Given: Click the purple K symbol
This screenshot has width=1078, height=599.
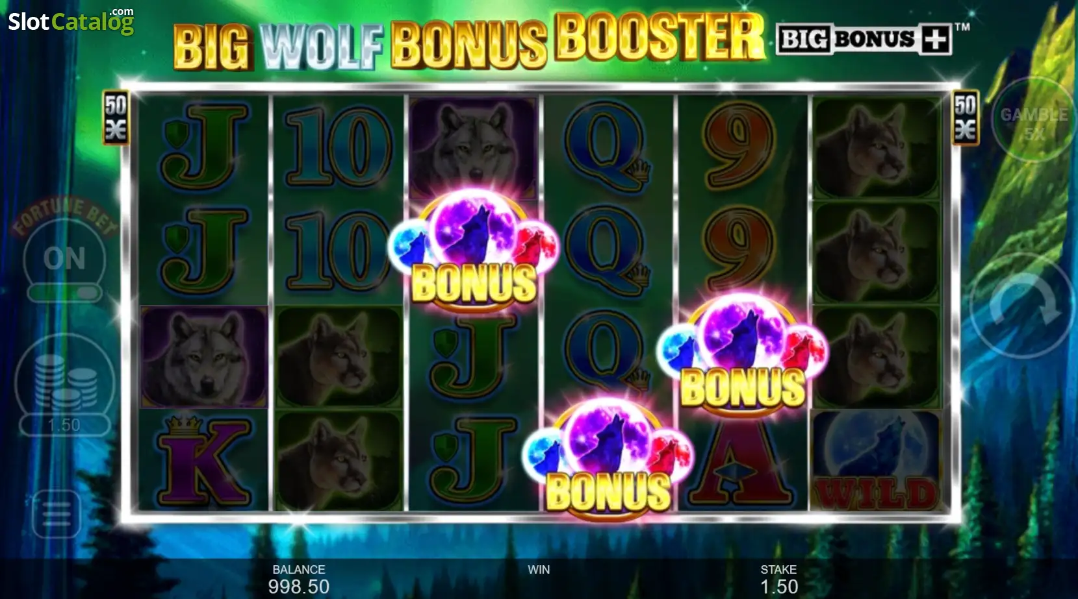Looking at the screenshot, I should coord(204,461).
